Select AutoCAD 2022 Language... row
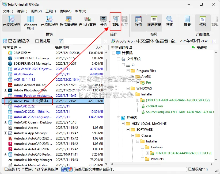This screenshot has height=174, width=220. 53,117
